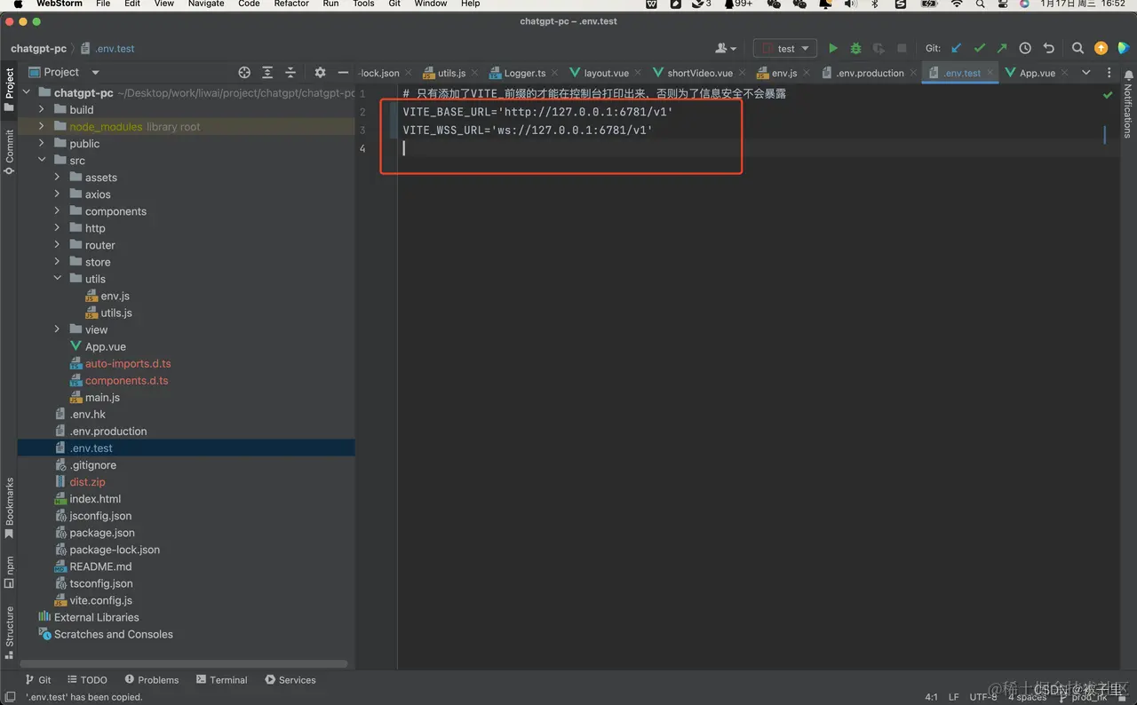The width and height of the screenshot is (1137, 705).
Task: Collapse the utils folder
Action: pos(57,278)
